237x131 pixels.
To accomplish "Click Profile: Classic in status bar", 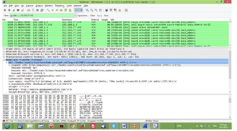I will coord(152,121).
